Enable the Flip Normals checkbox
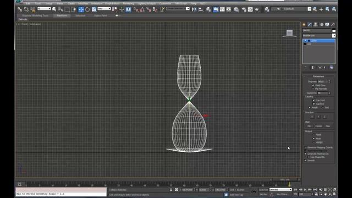This screenshot has width=352, height=198. pos(313,89)
